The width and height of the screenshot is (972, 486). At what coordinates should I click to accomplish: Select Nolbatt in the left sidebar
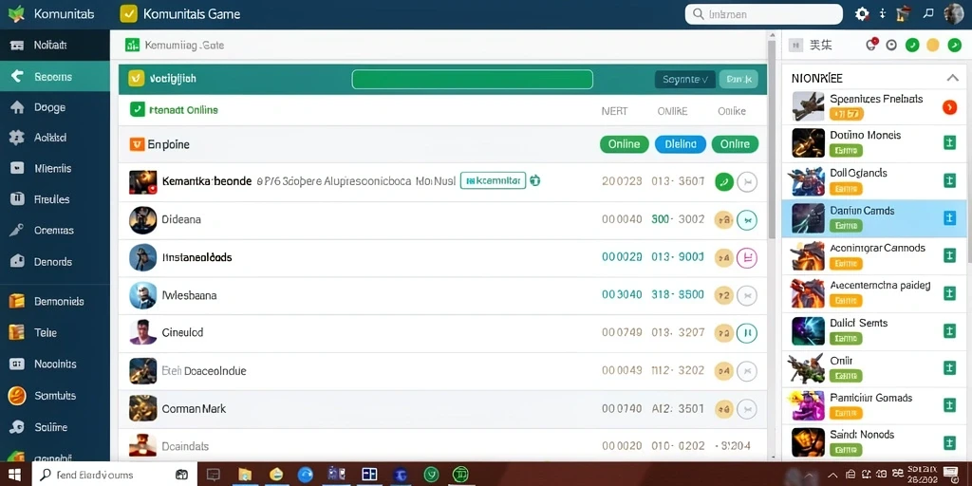point(54,46)
